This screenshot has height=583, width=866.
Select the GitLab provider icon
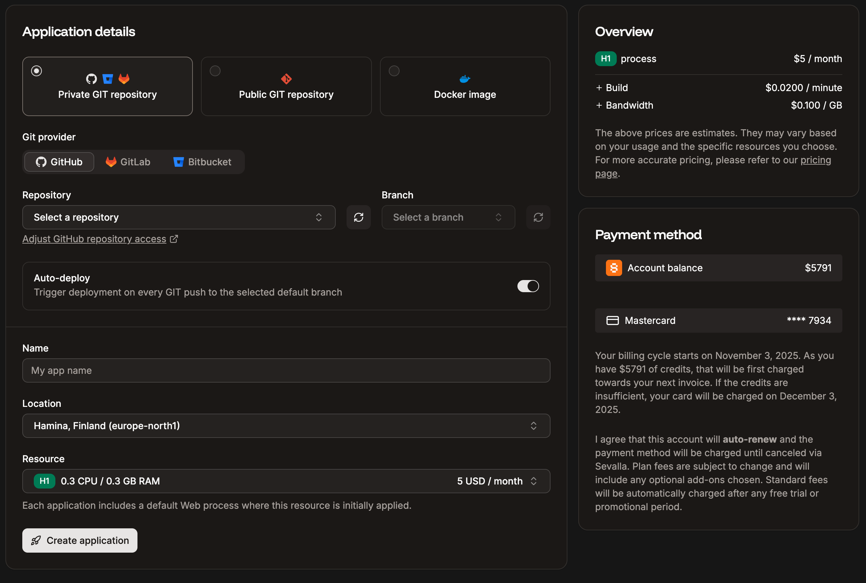(x=110, y=162)
